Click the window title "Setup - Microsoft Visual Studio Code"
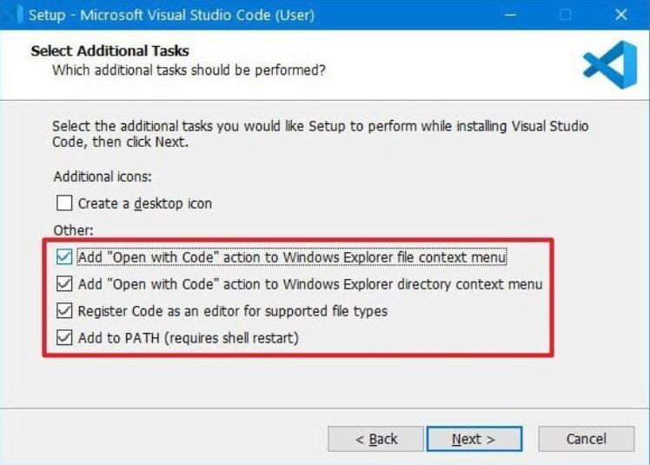The height and width of the screenshot is (465, 650). pyautogui.click(x=171, y=15)
